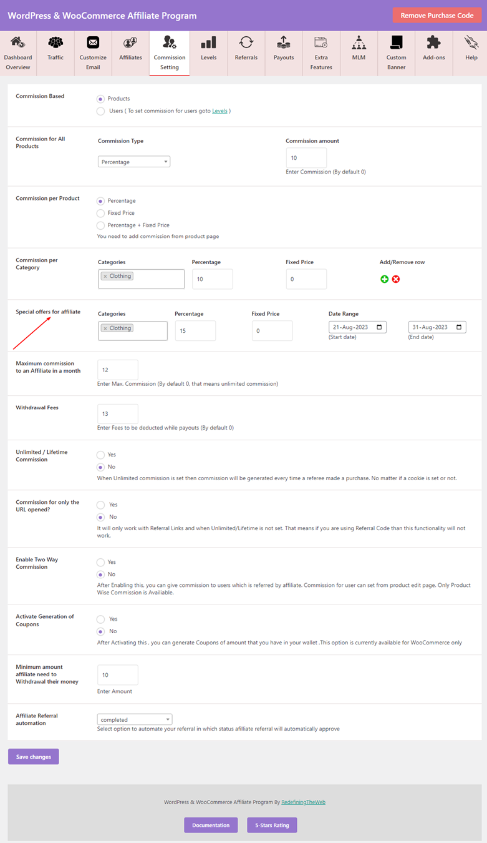This screenshot has height=843, width=487.
Task: Follow the Levels link
Action: [219, 111]
